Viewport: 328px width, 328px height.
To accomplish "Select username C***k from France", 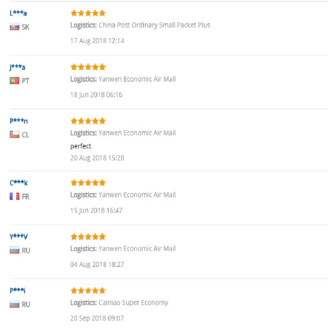I will 19,183.
